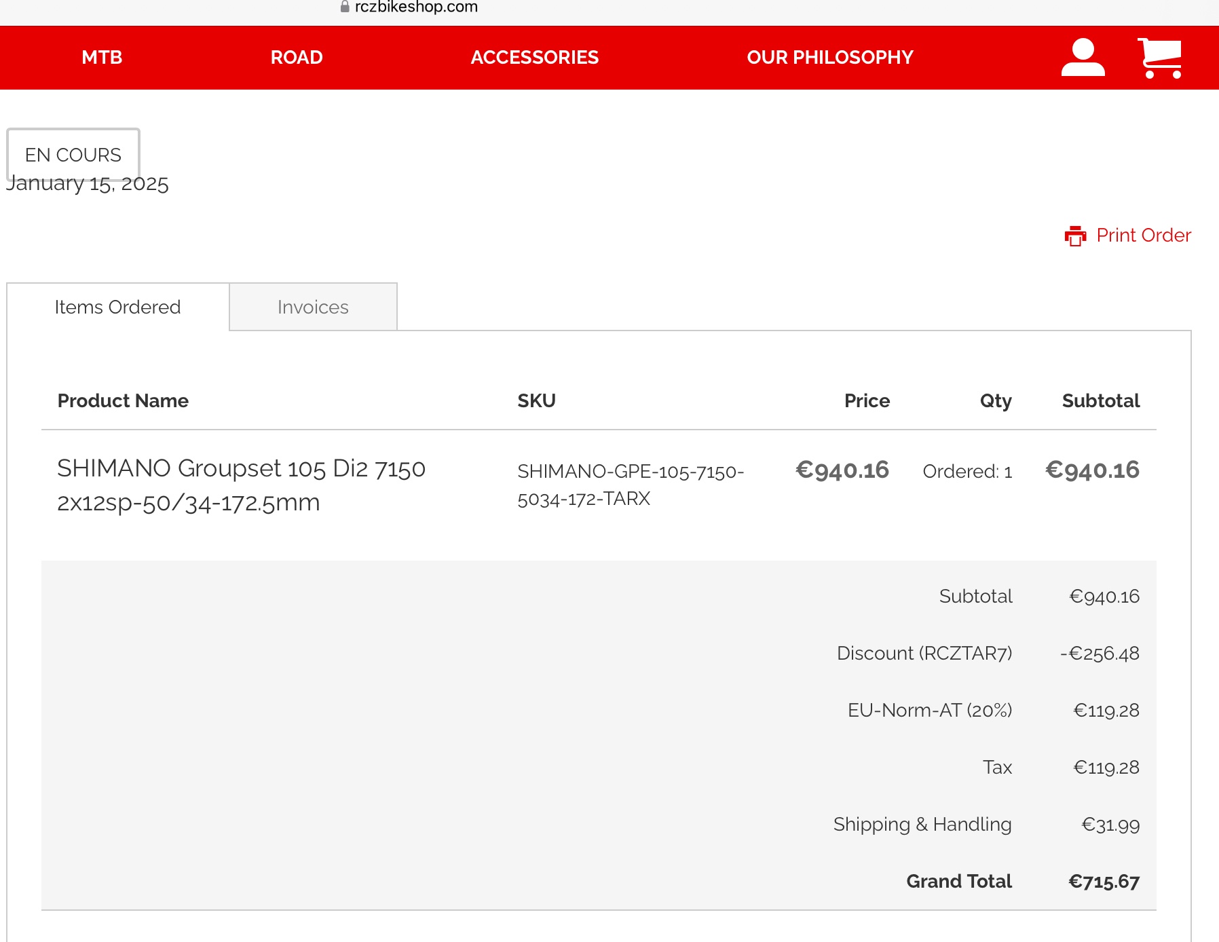The width and height of the screenshot is (1219, 942).
Task: Click the SKU column header
Action: [536, 401]
